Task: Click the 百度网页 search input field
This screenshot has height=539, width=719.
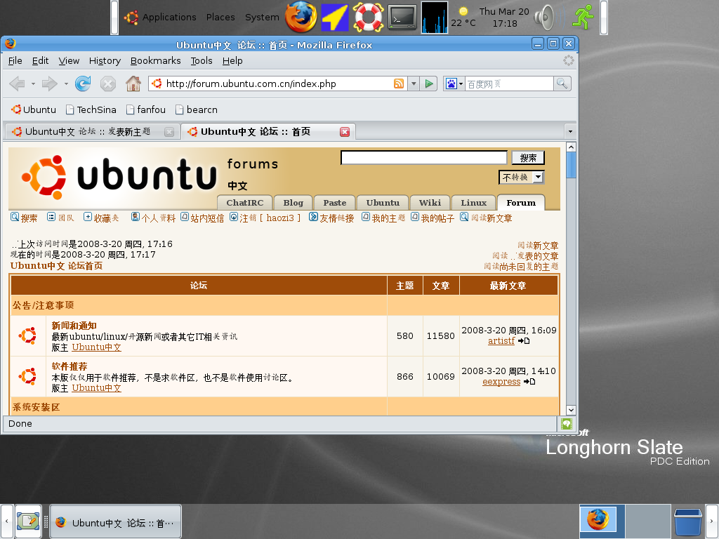Action: (509, 84)
